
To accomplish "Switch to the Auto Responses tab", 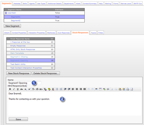I will point(64,33).
